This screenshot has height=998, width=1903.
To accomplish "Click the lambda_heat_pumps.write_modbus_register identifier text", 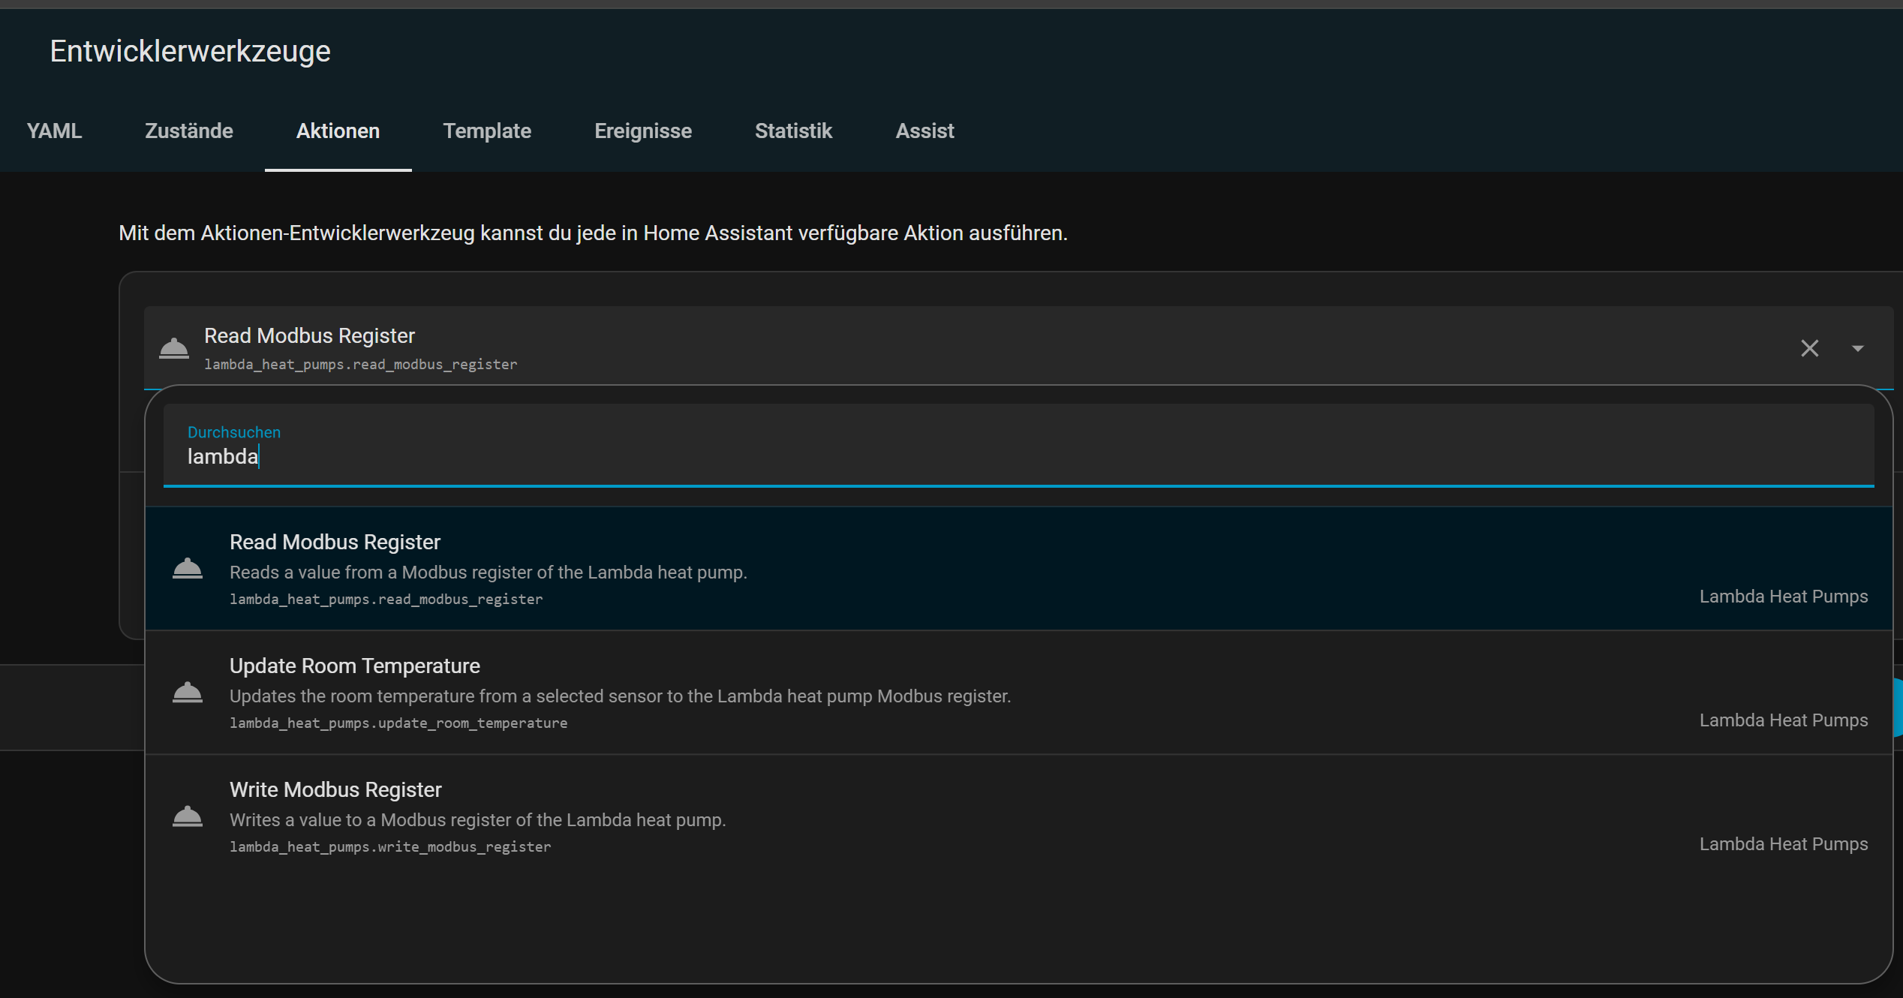I will (390, 846).
